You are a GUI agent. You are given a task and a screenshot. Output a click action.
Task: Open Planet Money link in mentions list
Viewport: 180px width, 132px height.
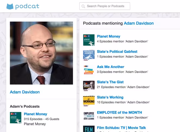109,36
